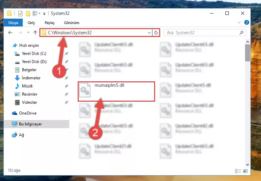Click the mumaiplm5.dll gear file icon
This screenshot has height=181, width=261.
[85, 90]
